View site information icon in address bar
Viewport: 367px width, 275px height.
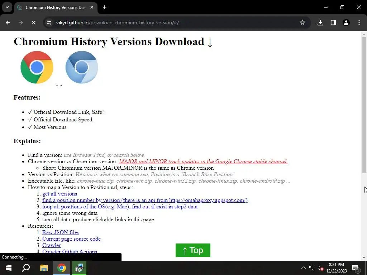coord(49,23)
